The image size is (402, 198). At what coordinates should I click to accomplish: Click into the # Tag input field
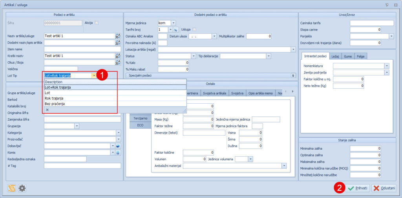click(x=82, y=166)
